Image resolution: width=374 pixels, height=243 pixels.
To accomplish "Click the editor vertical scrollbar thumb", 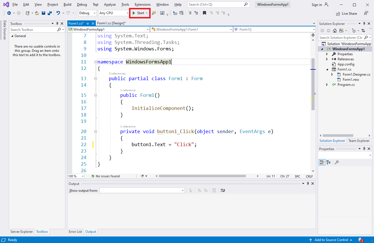I will click(313, 84).
